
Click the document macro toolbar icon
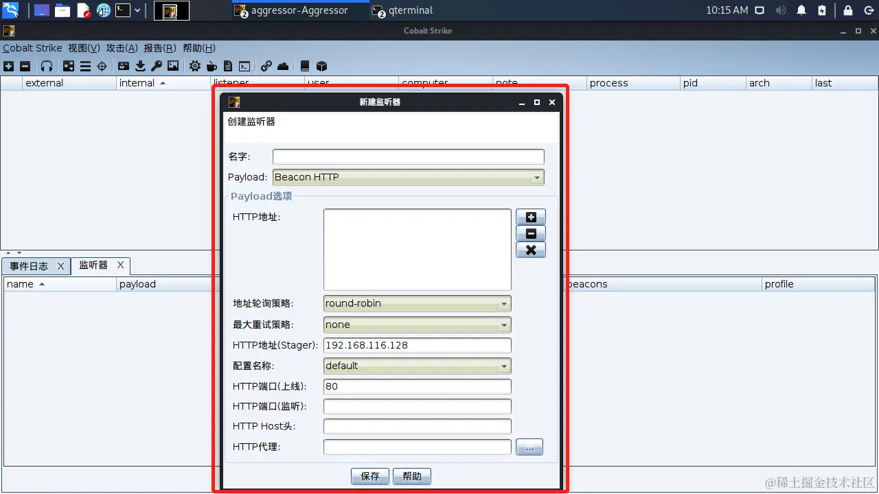coord(228,66)
